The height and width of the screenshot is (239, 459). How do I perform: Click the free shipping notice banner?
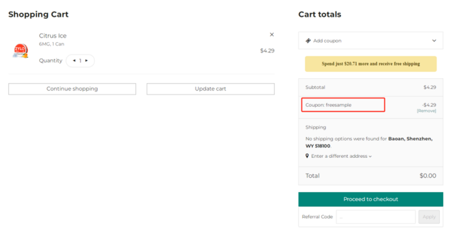tap(371, 64)
